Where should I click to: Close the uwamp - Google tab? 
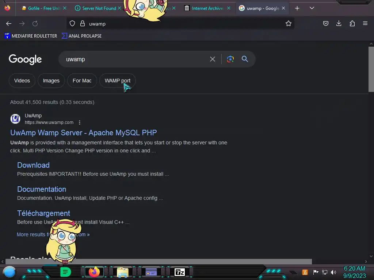[x=283, y=8]
